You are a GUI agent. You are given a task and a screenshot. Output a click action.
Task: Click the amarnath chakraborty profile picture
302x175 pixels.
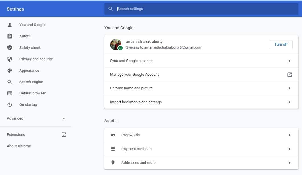pyautogui.click(x=116, y=45)
